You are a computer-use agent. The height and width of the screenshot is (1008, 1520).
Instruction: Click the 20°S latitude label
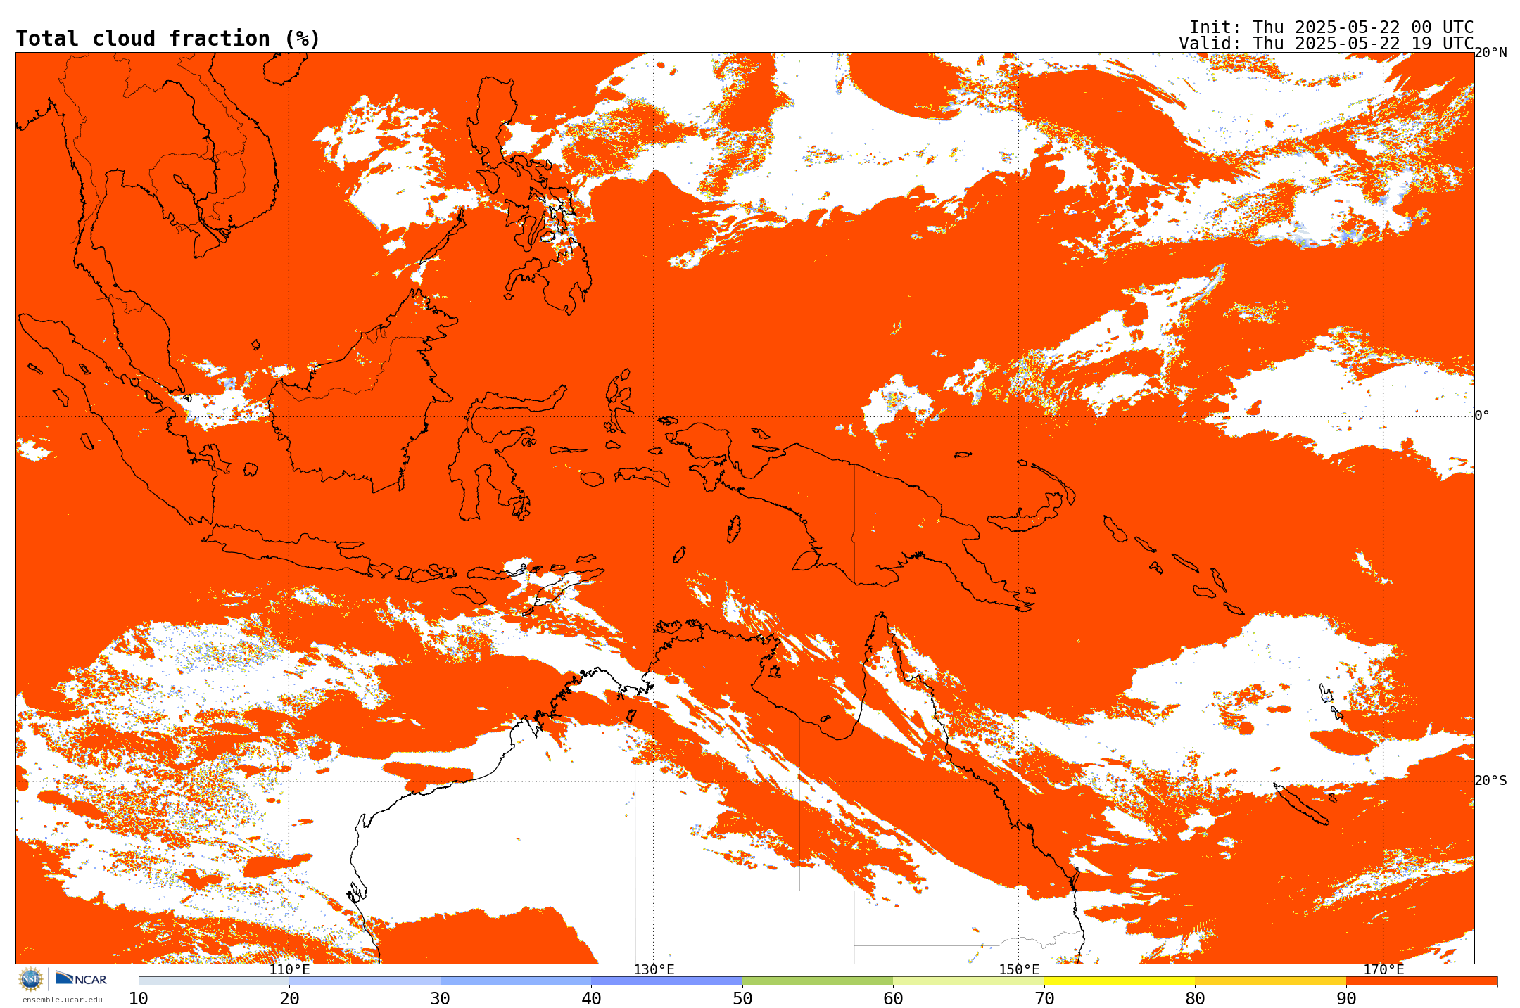point(1490,781)
